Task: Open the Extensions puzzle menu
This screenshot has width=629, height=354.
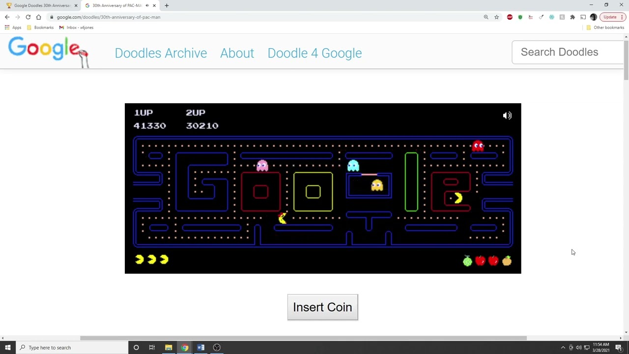Action: (x=572, y=17)
